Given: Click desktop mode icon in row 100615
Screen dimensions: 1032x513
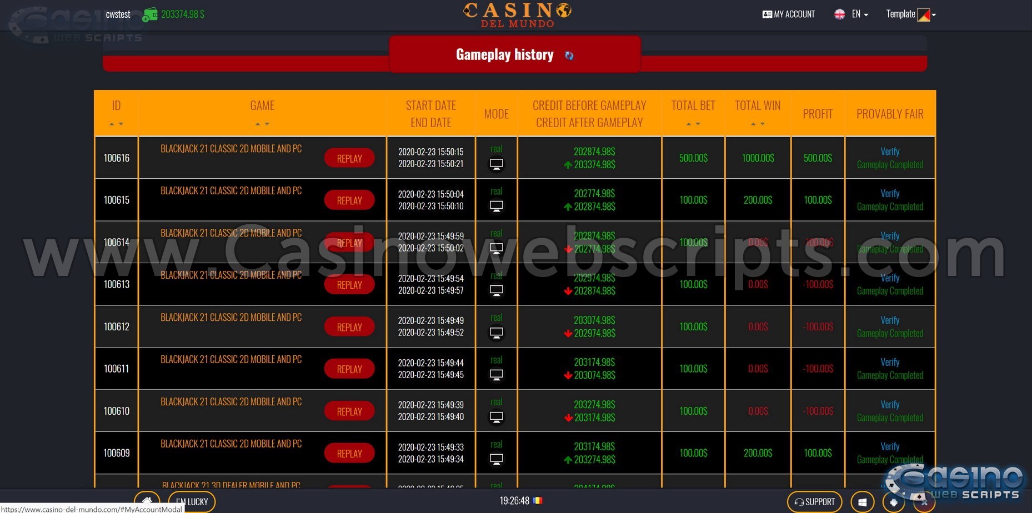Looking at the screenshot, I should [x=497, y=207].
